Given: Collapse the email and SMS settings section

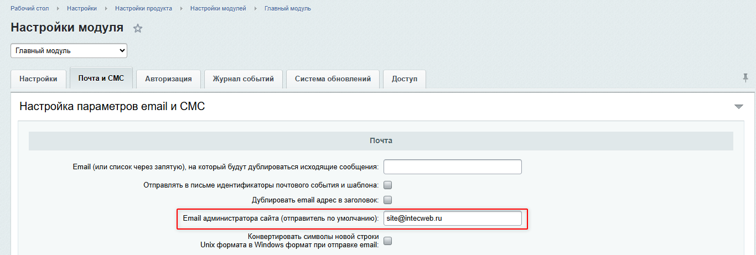Looking at the screenshot, I should (738, 106).
